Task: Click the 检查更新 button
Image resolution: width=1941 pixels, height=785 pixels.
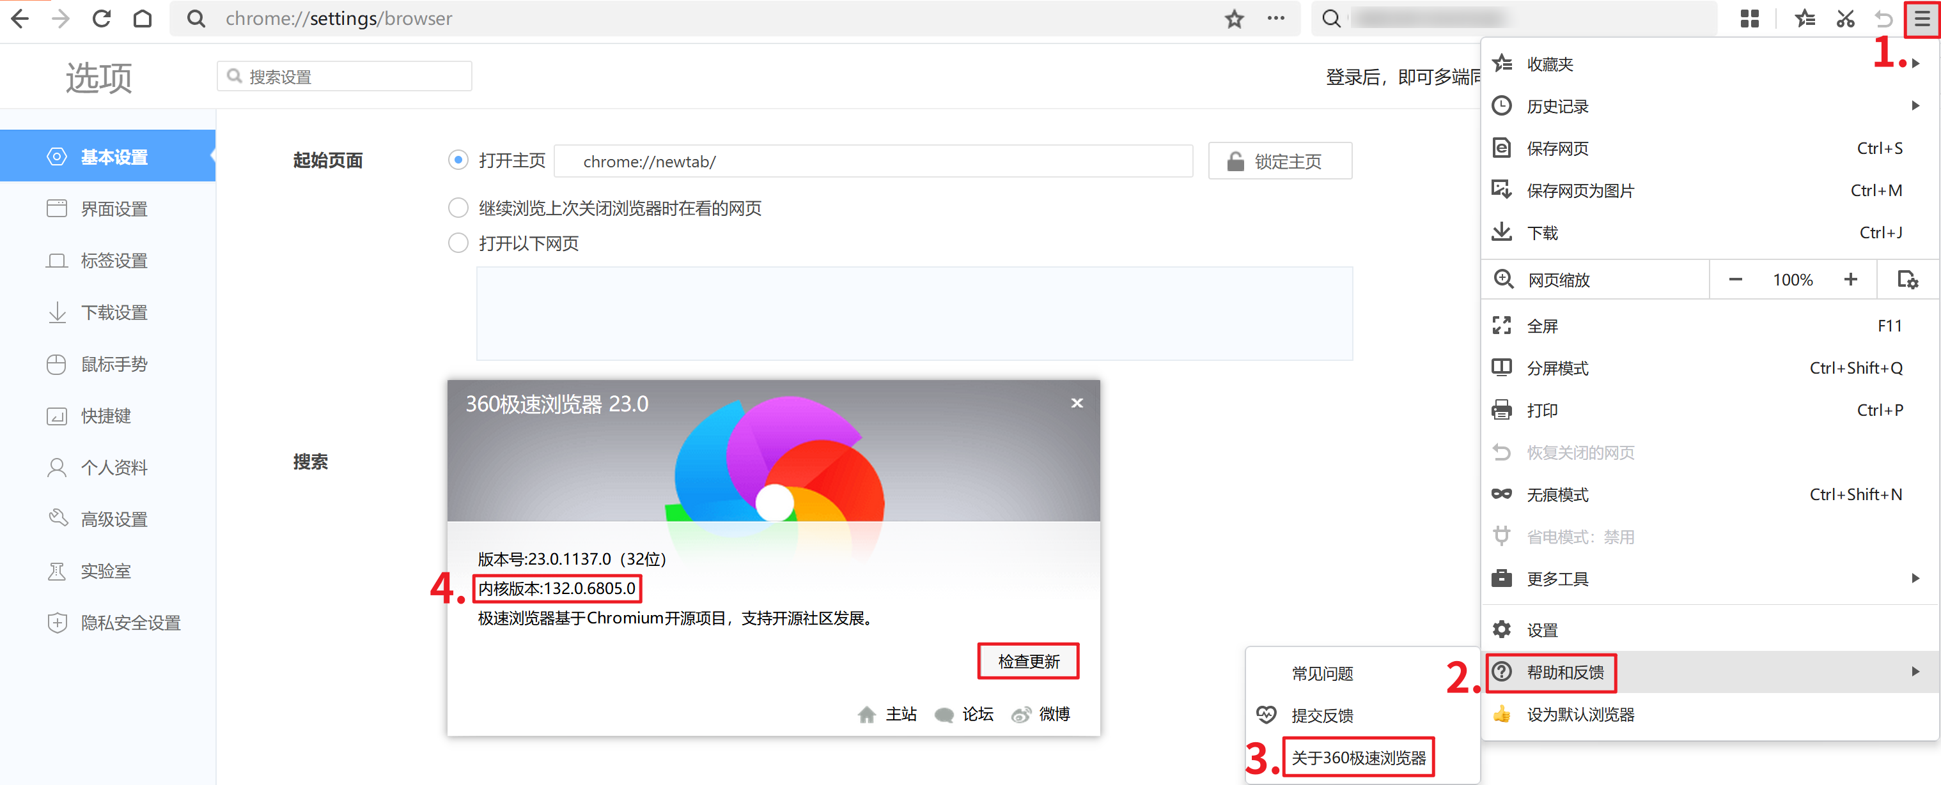Action: (x=1028, y=661)
